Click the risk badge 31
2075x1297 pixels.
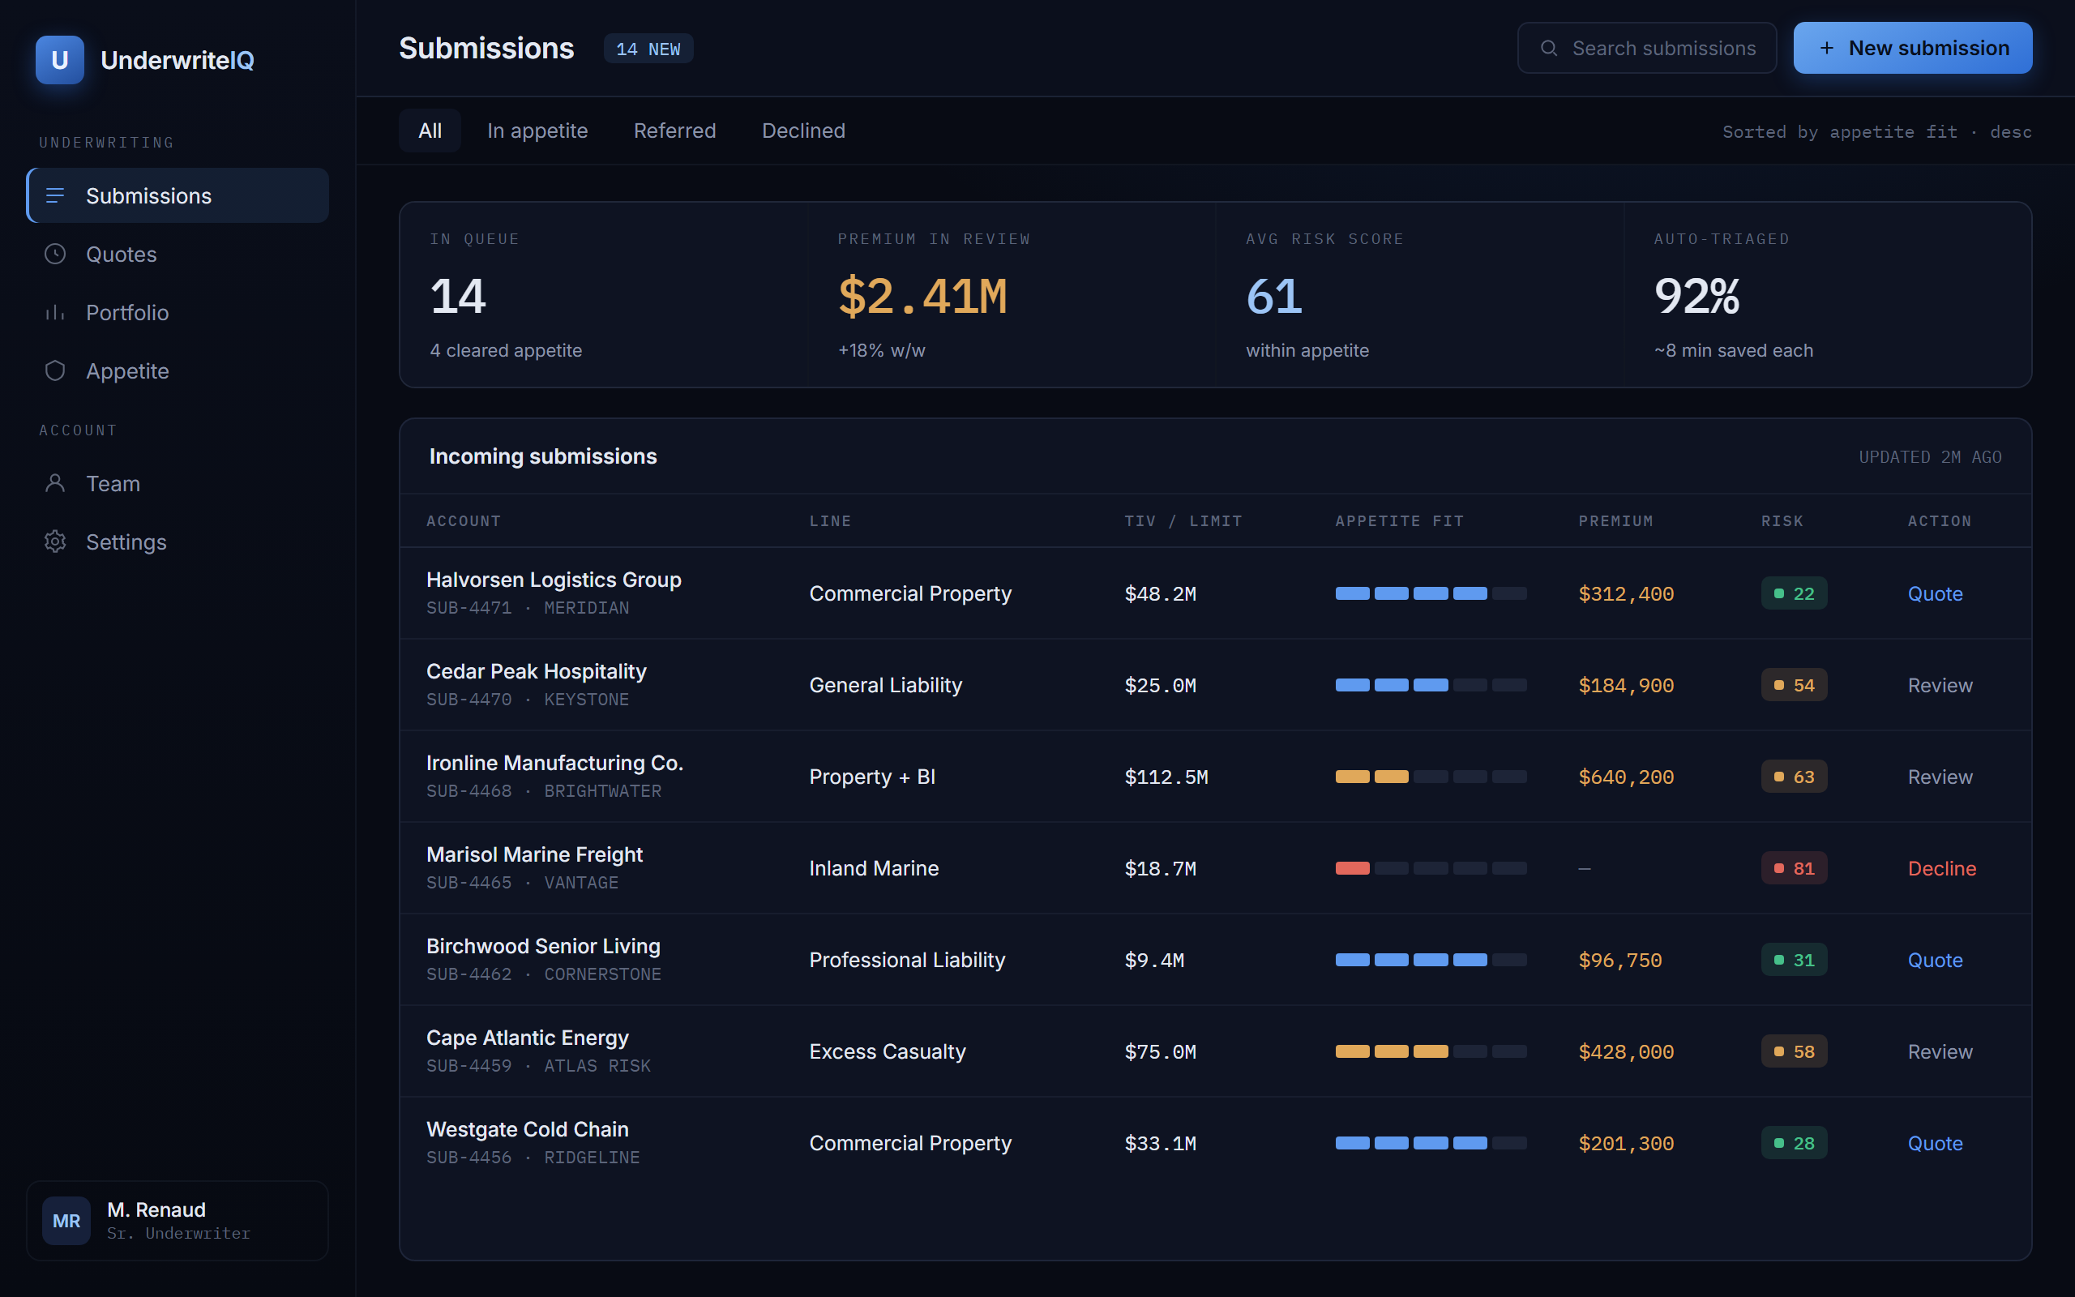[1794, 960]
